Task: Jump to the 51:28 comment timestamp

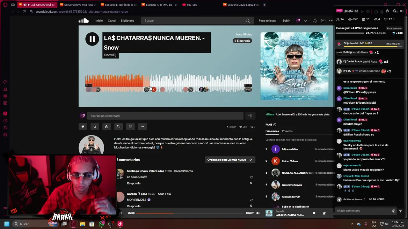Action: coord(168,171)
